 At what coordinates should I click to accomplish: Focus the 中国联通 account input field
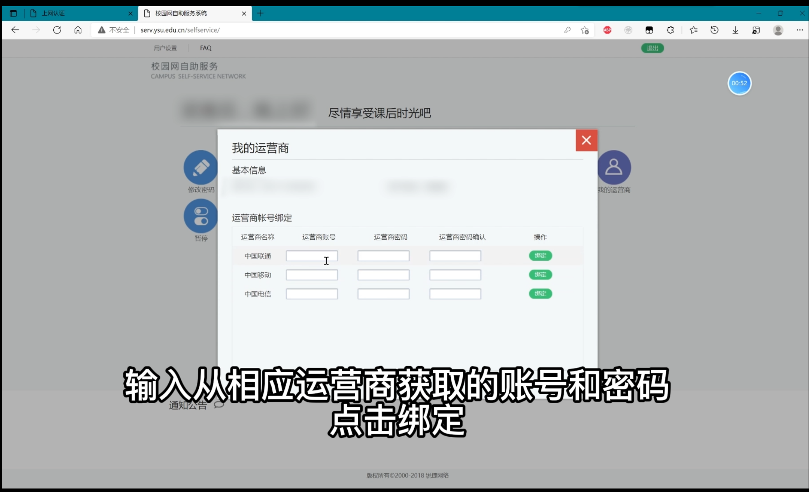coord(312,256)
